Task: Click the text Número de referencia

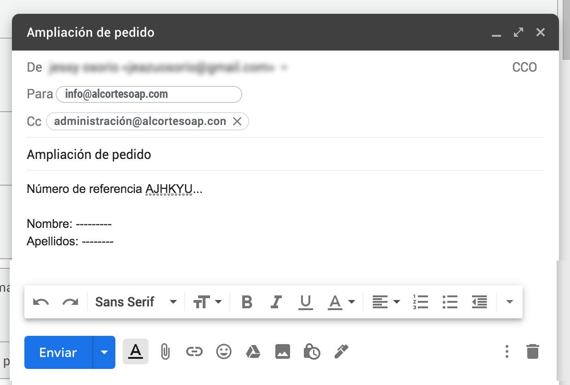Action: (x=85, y=189)
